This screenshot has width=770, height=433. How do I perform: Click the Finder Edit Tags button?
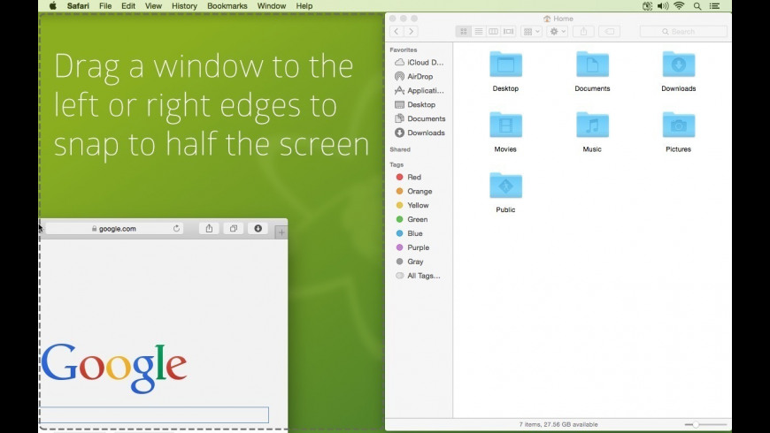(609, 32)
